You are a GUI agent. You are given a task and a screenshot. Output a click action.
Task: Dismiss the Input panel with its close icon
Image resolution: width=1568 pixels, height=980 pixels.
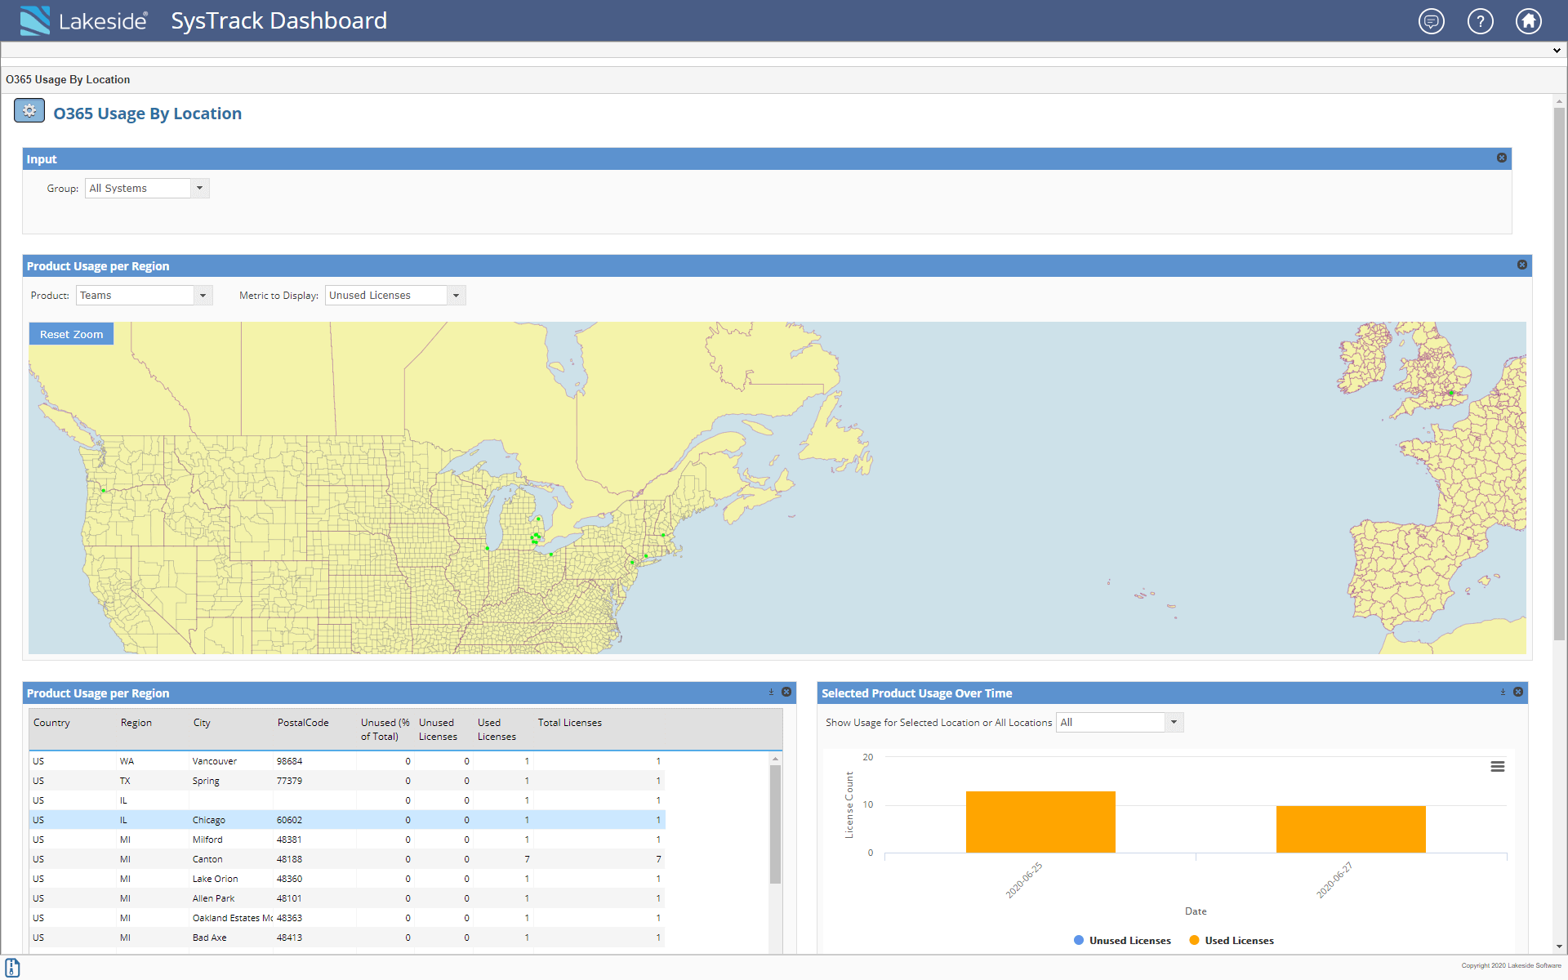pos(1502,158)
